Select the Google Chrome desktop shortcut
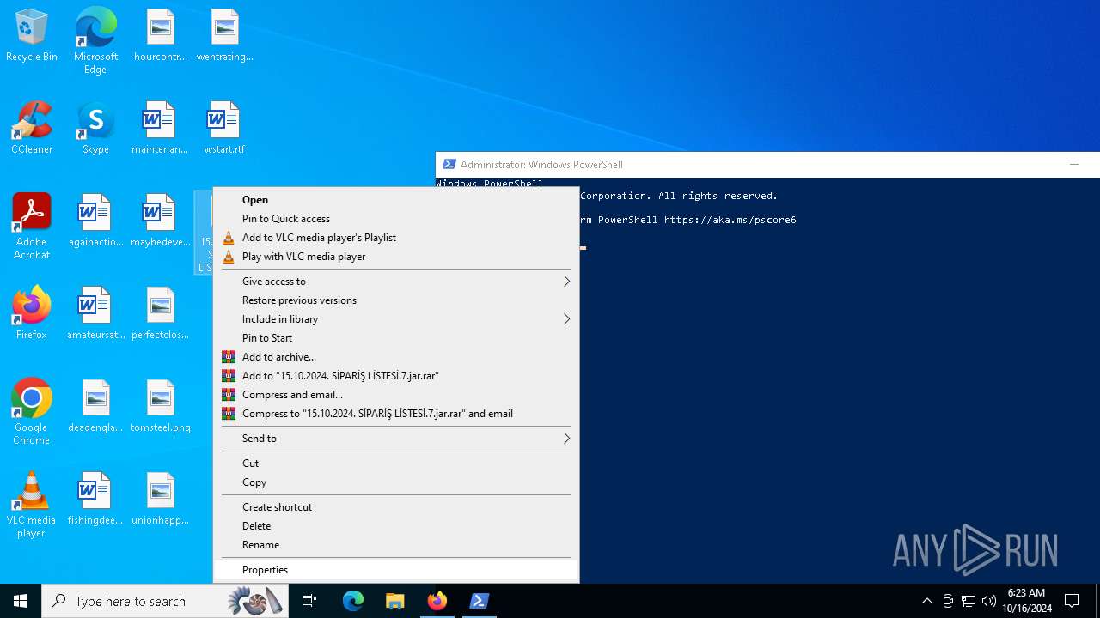The width and height of the screenshot is (1100, 618). pos(32,412)
